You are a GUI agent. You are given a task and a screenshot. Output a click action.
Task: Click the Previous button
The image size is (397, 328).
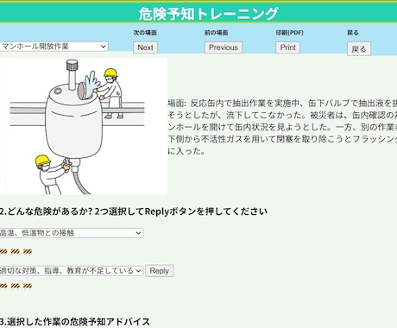coord(224,47)
